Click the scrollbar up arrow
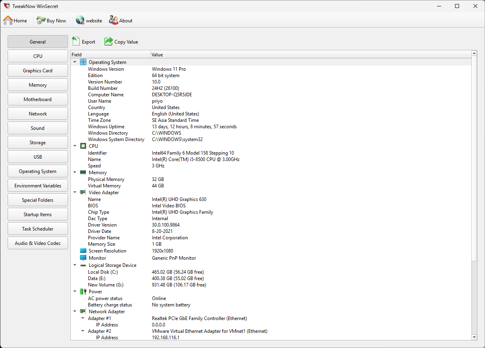Image resolution: width=485 pixels, height=348 pixels. [474, 53]
